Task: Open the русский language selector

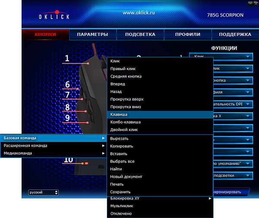Action: click(x=43, y=192)
